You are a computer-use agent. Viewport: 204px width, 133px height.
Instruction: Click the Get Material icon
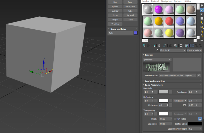pos(144,46)
